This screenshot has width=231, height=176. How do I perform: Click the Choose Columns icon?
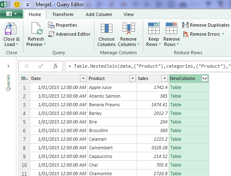(107, 28)
